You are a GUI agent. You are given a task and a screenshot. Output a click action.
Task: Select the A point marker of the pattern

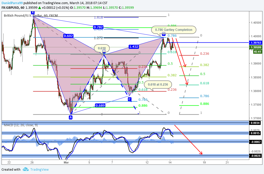coord(71,117)
